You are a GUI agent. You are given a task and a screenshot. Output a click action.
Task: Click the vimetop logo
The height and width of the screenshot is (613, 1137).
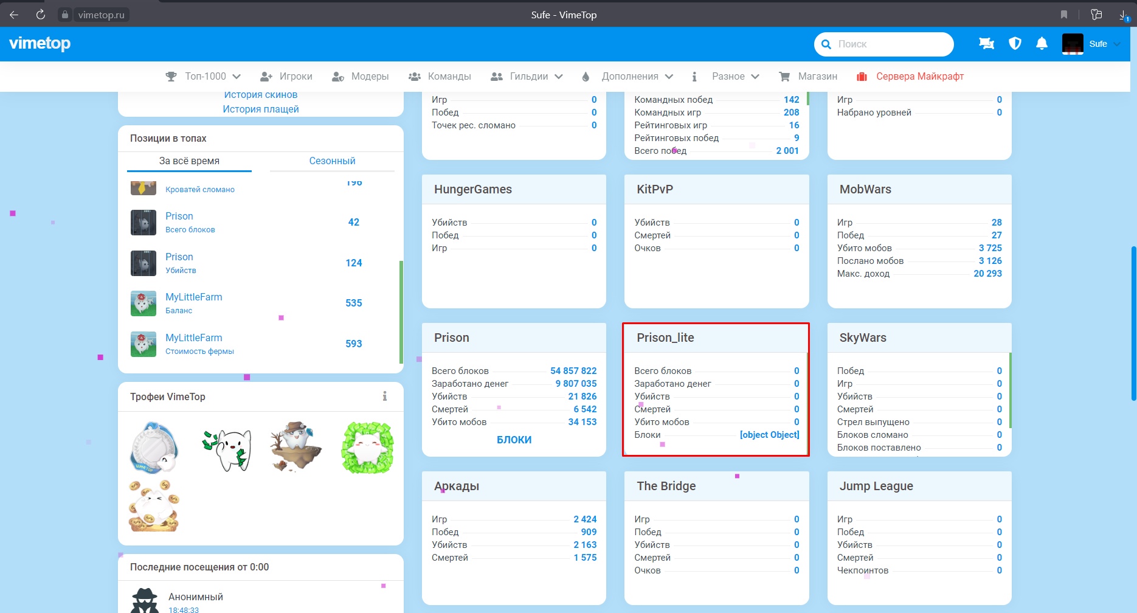pos(40,44)
